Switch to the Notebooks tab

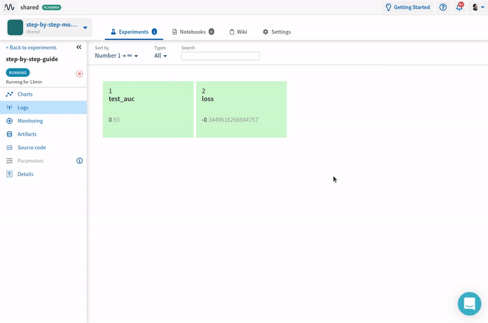point(193,32)
